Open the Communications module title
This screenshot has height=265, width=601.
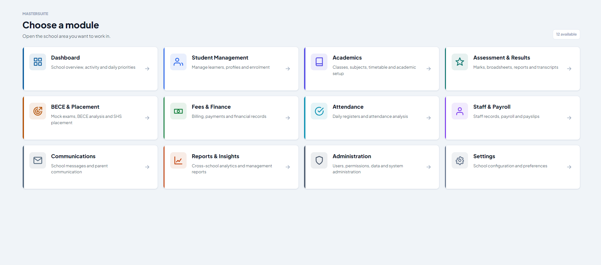(x=73, y=156)
